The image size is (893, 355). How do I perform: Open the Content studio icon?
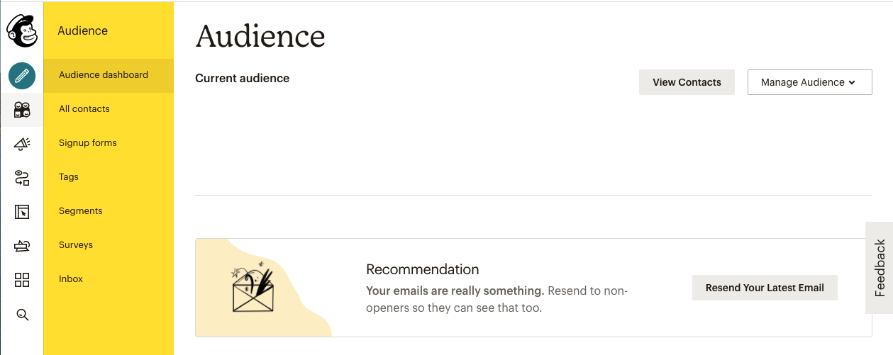pos(22,246)
